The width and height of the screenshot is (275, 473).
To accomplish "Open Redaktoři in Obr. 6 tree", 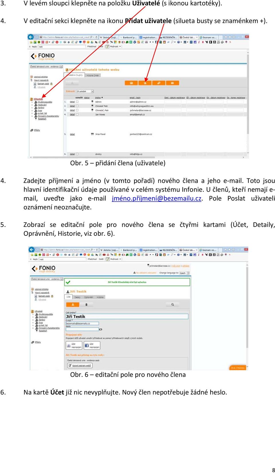I will click(x=43, y=331).
